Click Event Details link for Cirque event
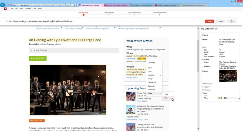This screenshot has width=243, height=131. point(142,101)
